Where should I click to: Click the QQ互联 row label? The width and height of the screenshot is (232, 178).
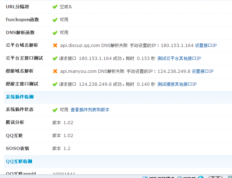tap(14, 136)
